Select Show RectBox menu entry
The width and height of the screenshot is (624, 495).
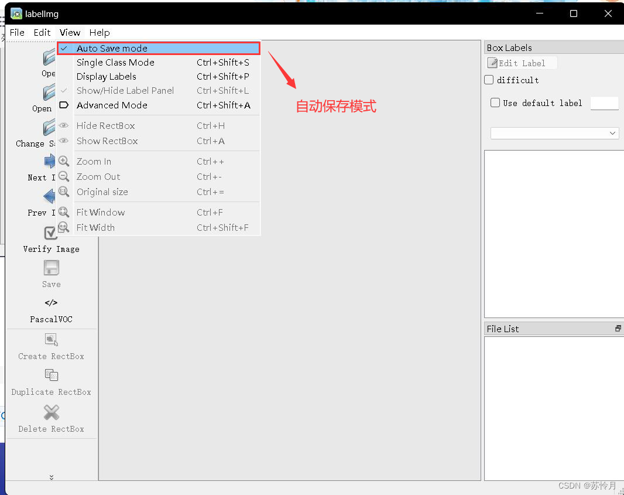pos(159,141)
